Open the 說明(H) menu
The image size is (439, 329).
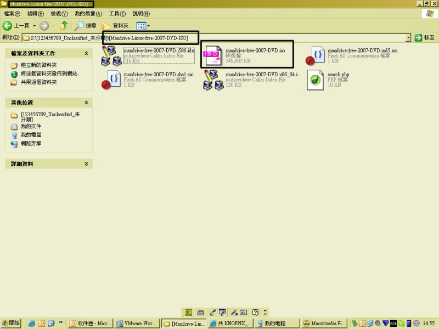pyautogui.click(x=141, y=13)
